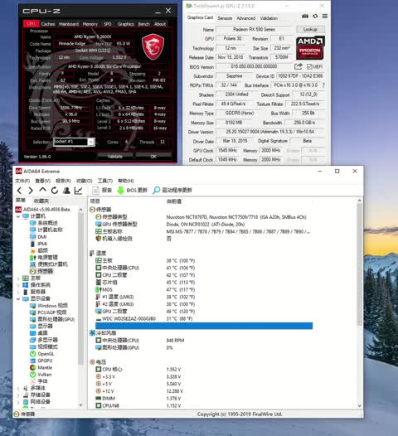Click GPU-Z refresh icon

pyautogui.click(x=315, y=17)
